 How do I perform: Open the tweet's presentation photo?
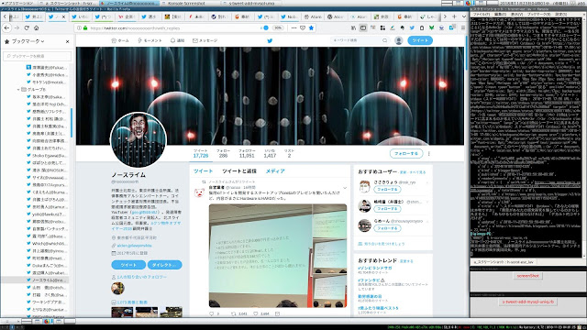tap(278, 256)
